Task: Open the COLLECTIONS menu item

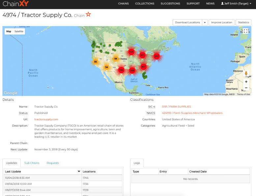Action: point(145,4)
